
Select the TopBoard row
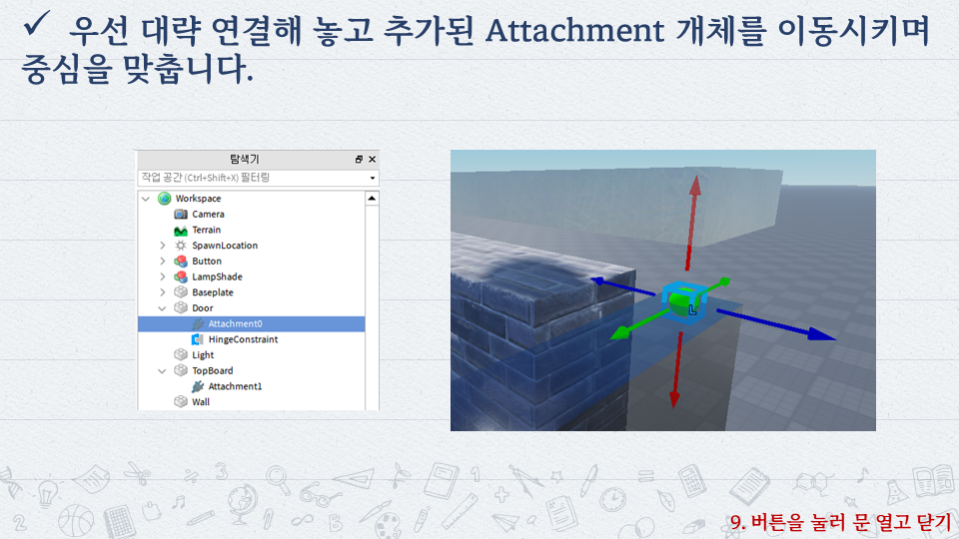click(252, 370)
